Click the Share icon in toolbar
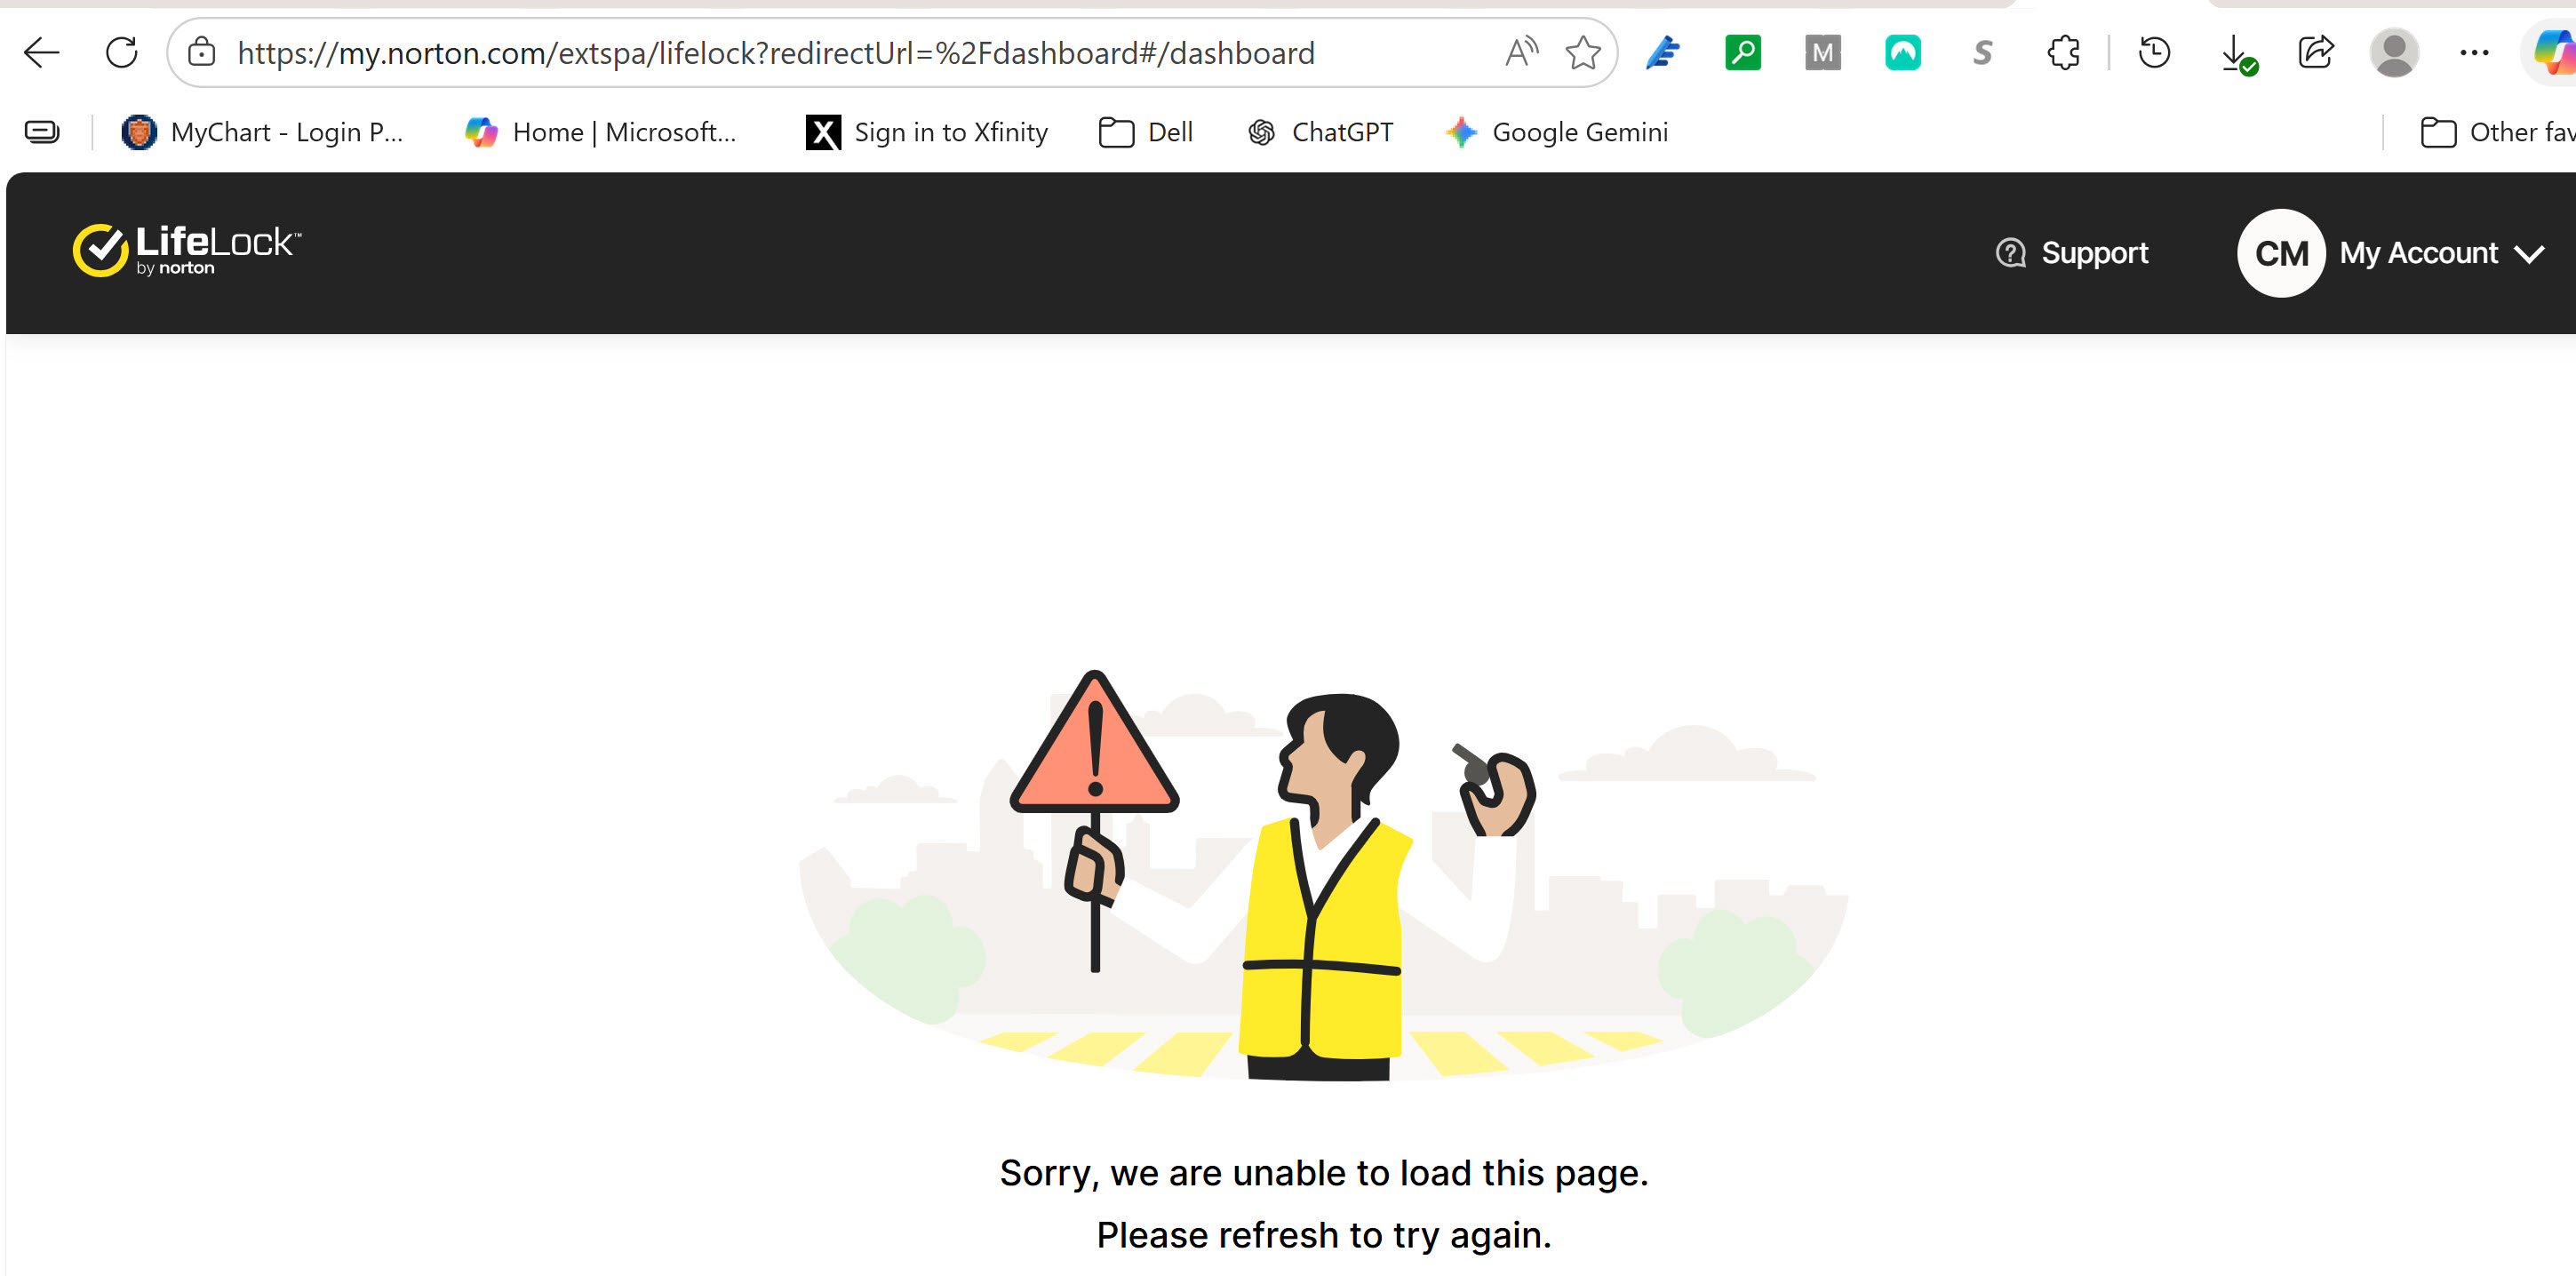The width and height of the screenshot is (2576, 1276). coord(2315,52)
